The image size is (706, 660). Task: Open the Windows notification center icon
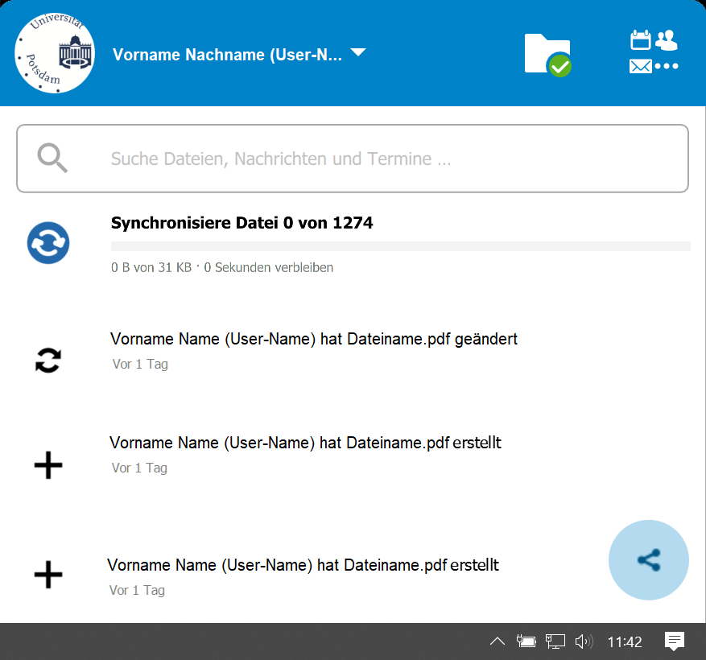coord(675,641)
